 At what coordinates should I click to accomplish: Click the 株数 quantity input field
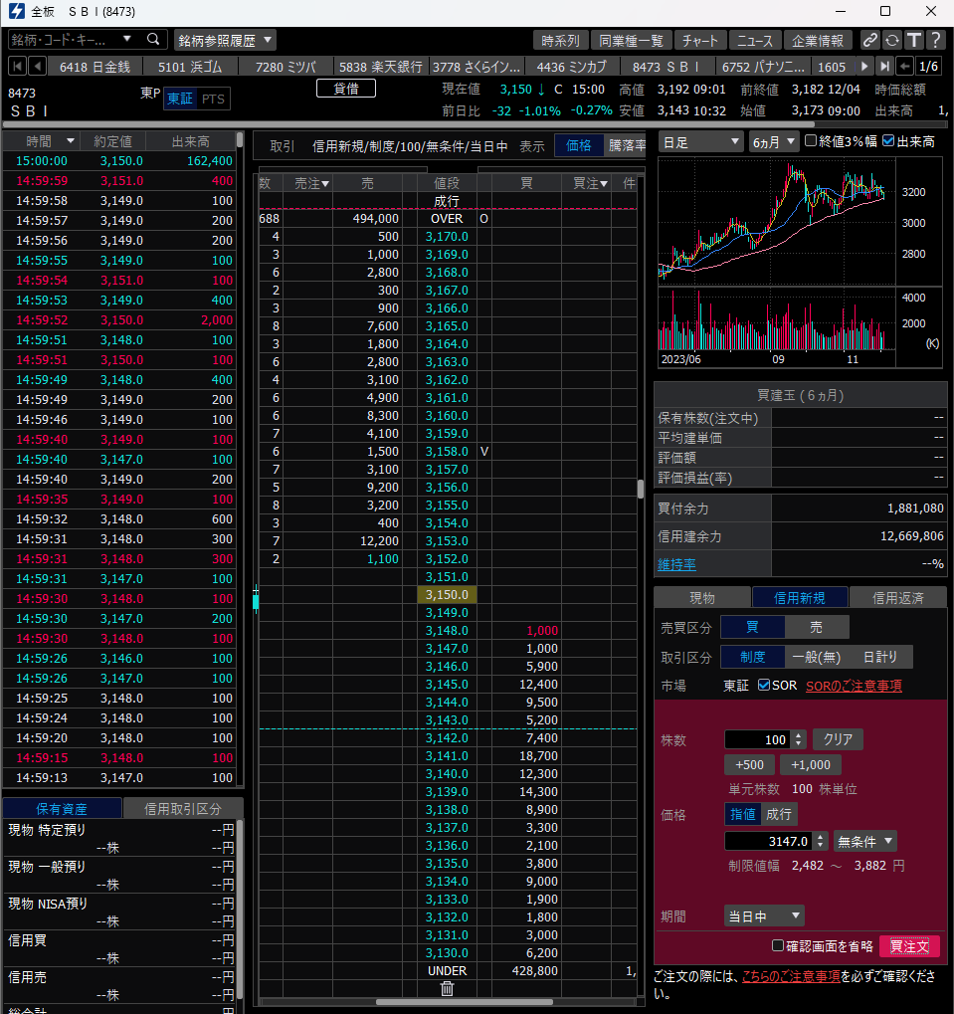coord(758,739)
